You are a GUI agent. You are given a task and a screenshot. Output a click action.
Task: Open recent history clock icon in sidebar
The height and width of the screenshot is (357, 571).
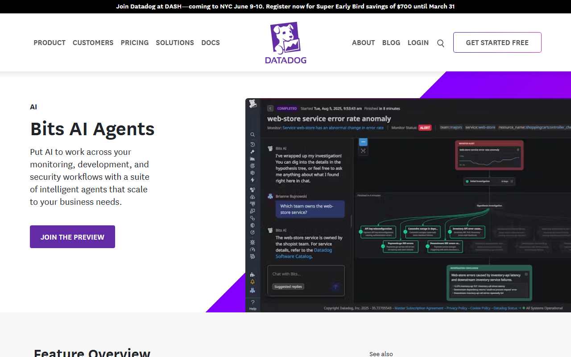click(252, 145)
